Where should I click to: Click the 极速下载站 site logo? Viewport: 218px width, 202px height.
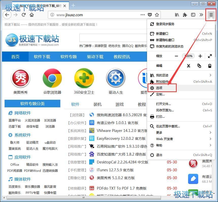pos(32,40)
